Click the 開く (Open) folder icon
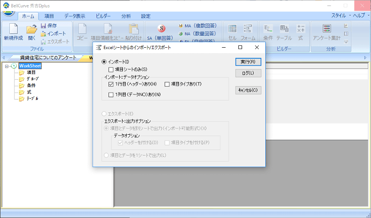Viewport: 371px width, 218px height. 32,30
